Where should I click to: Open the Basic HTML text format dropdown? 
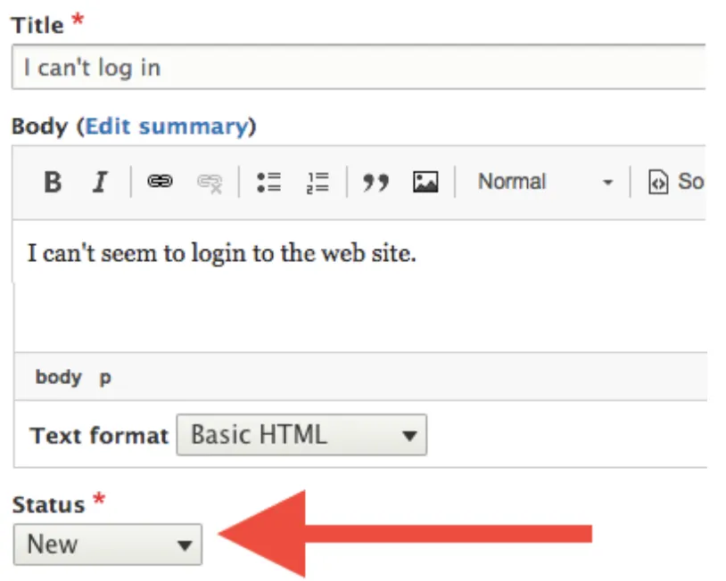[301, 435]
